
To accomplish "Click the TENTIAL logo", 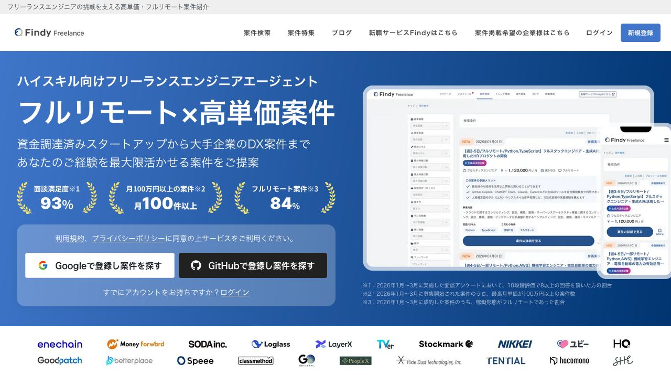I will click(506, 360).
